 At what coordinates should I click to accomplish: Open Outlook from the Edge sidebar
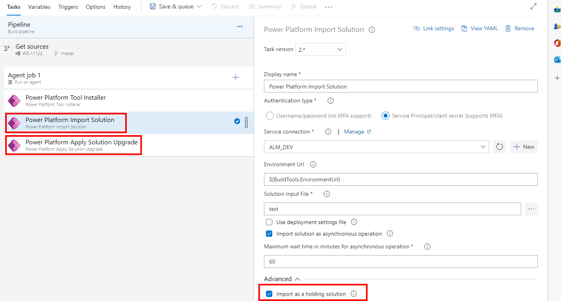[557, 59]
